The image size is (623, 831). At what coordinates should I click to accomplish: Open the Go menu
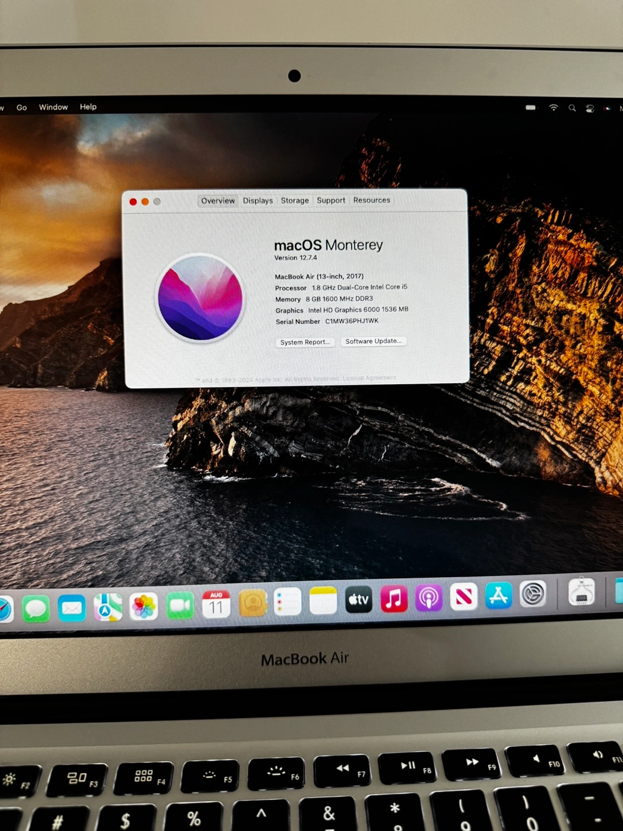(22, 107)
